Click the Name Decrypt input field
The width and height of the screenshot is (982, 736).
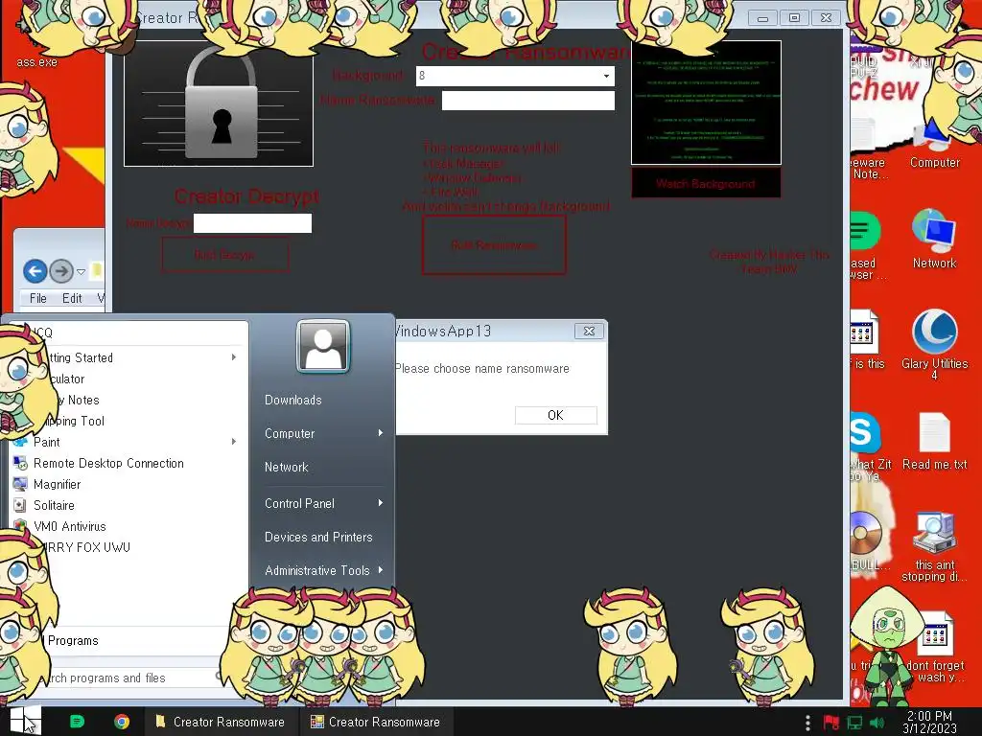pos(252,223)
